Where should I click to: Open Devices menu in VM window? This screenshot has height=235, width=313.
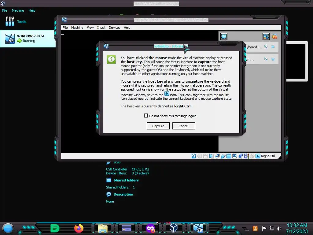point(114,28)
